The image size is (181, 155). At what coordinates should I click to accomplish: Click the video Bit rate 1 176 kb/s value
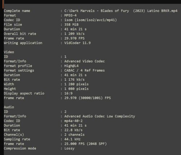click(74, 80)
